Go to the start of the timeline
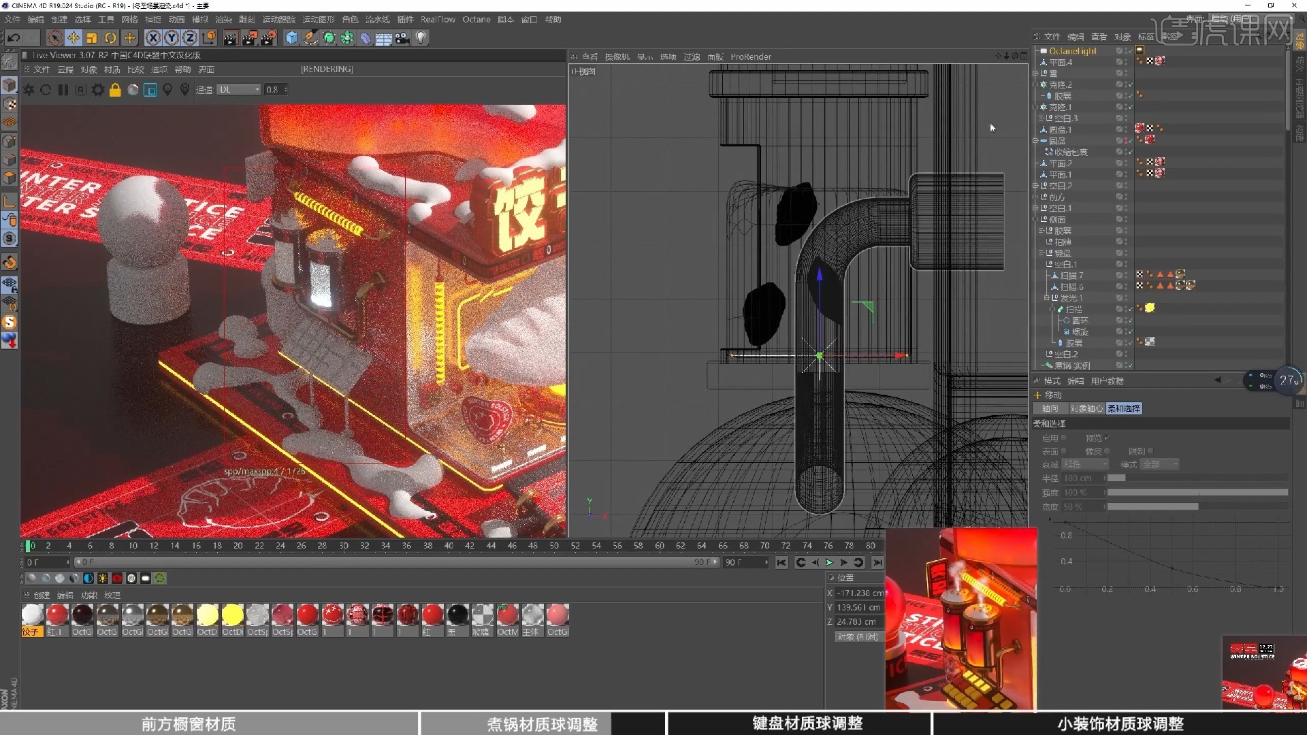This screenshot has width=1307, height=735. click(781, 563)
